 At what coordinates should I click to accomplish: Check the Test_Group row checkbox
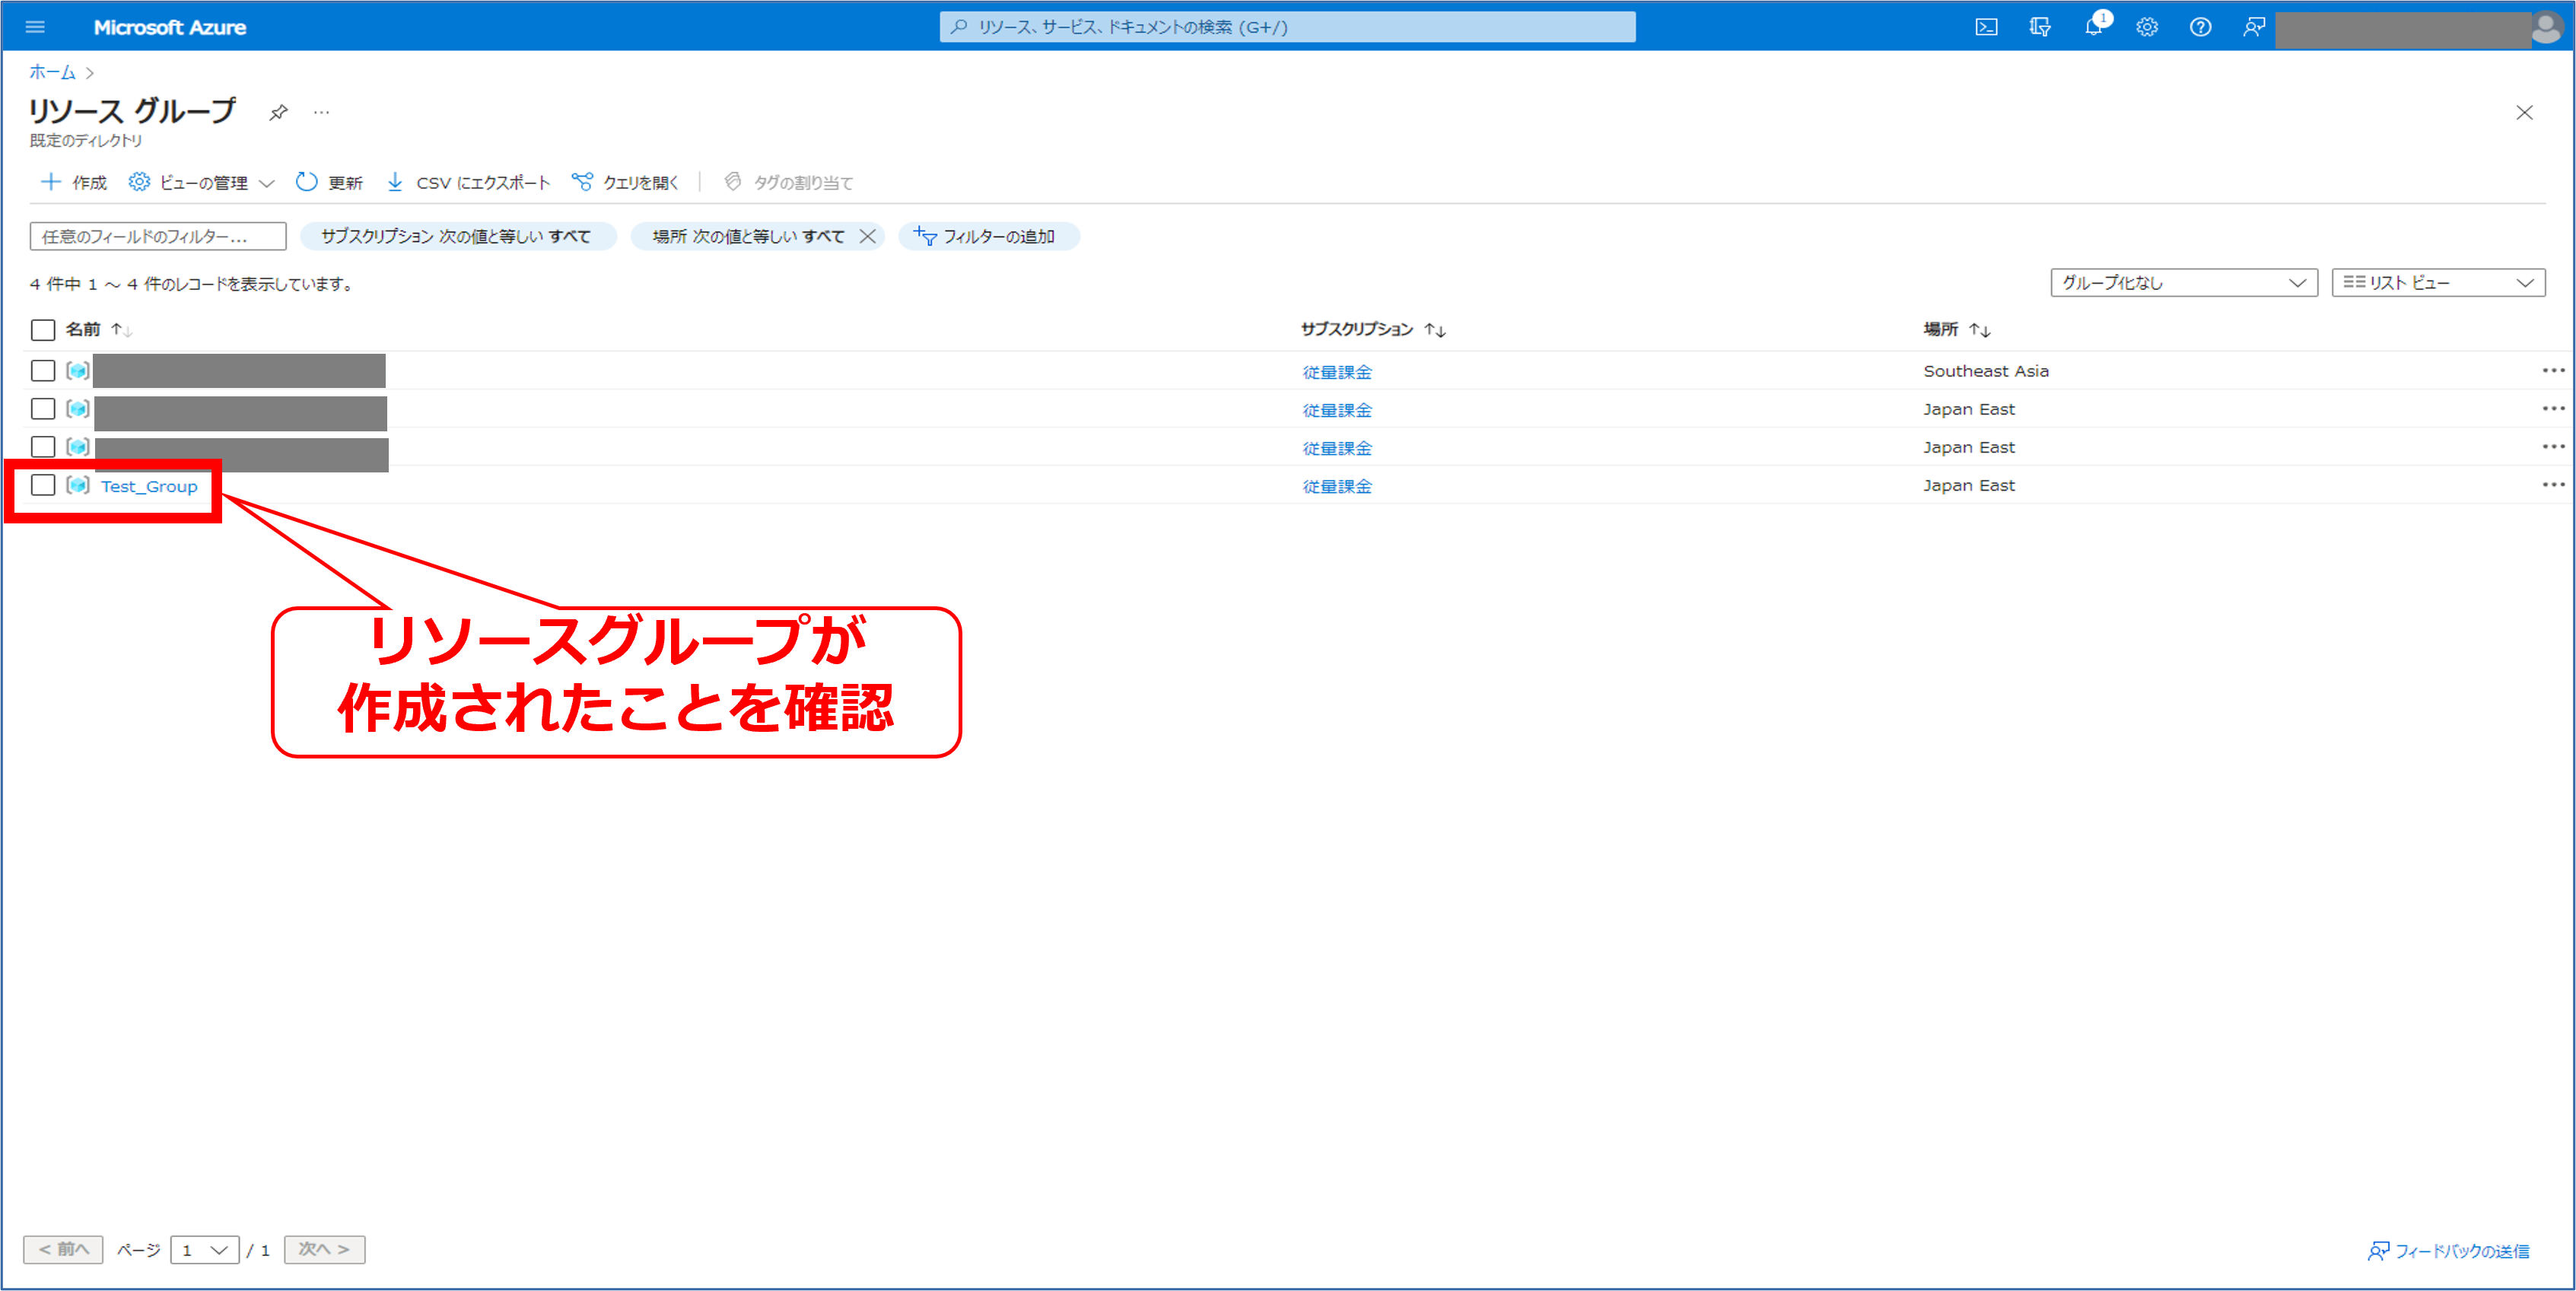43,485
